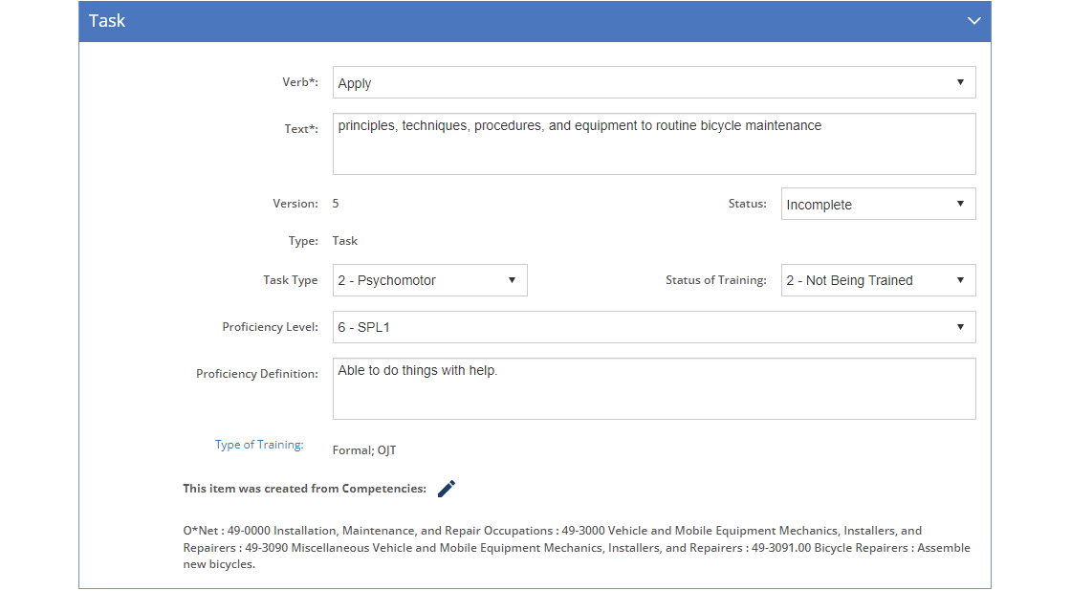Open the Status dropdown showing Incomplete
Viewport: 1071px width, 591px height.
[879, 205]
